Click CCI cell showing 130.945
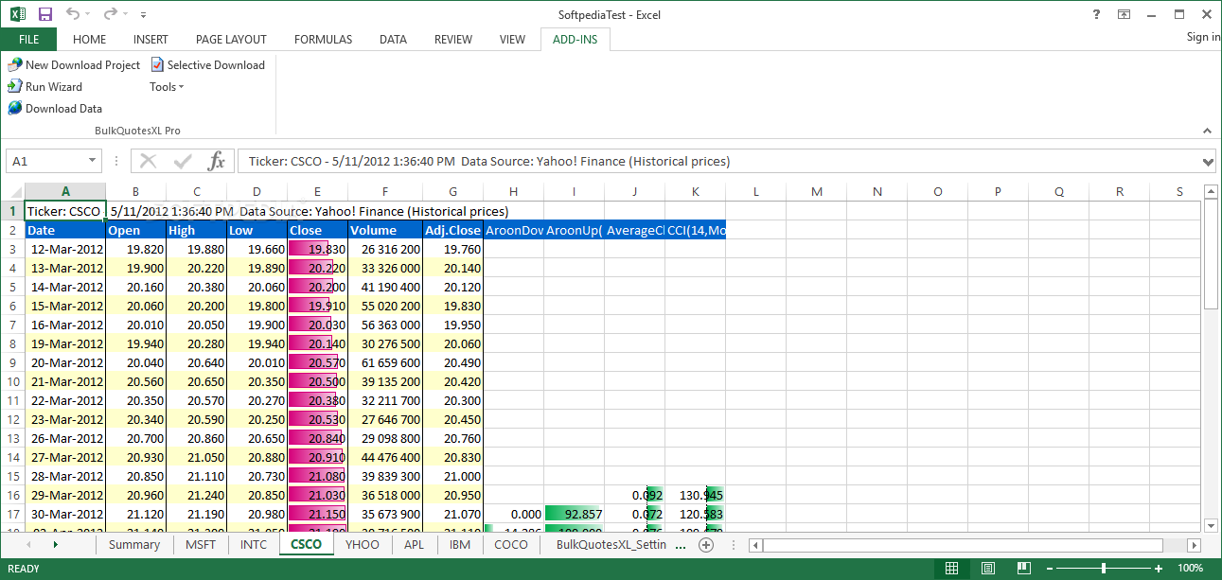This screenshot has height=580, width=1222. point(696,495)
